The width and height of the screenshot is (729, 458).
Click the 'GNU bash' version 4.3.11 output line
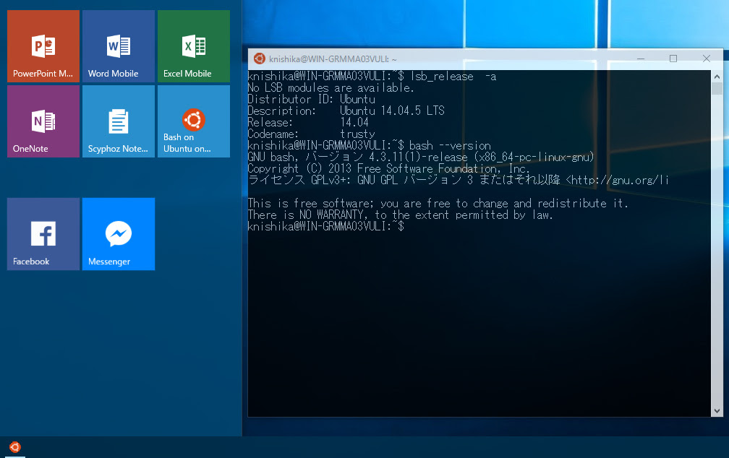coord(421,157)
